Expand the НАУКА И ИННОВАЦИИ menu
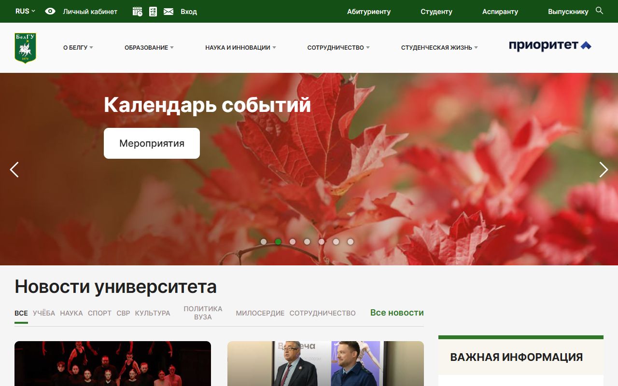618x386 pixels. tap(241, 48)
